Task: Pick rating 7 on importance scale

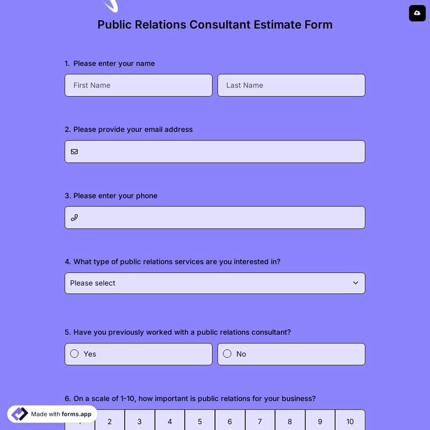Action: (260, 421)
